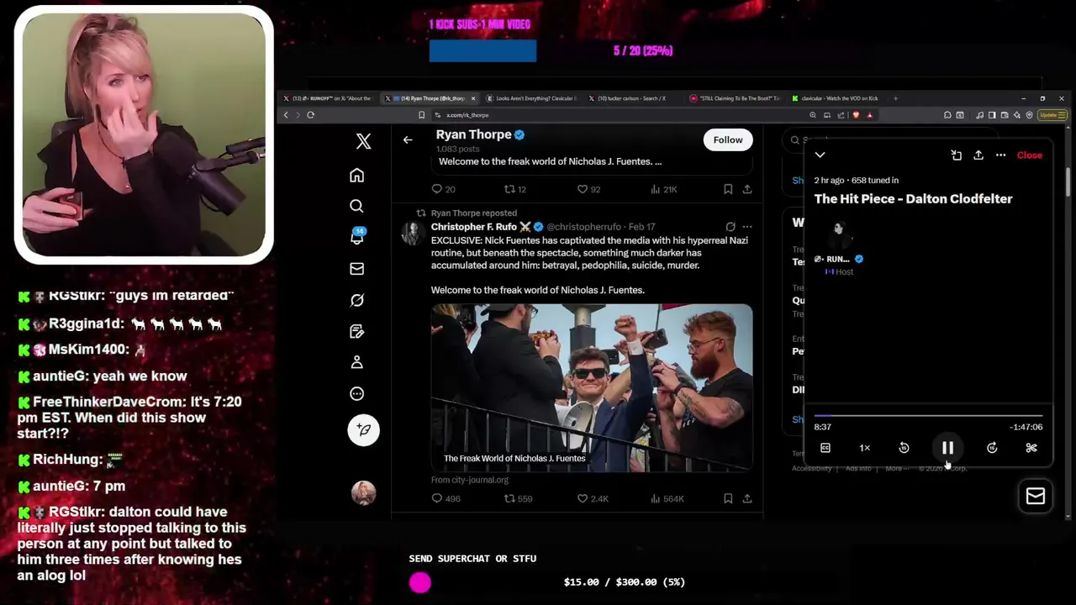Bookmark this page in address bar
Viewport: 1076px width, 605px height.
tap(422, 115)
